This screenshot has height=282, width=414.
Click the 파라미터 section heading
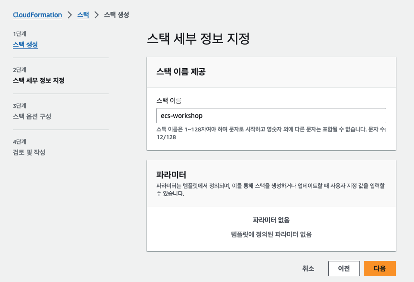[171, 175]
